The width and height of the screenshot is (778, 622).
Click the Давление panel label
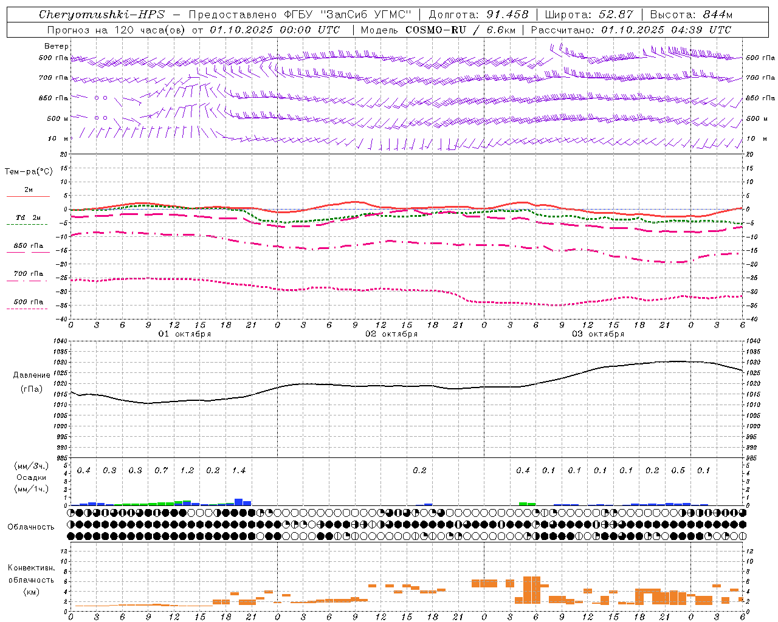tap(32, 375)
